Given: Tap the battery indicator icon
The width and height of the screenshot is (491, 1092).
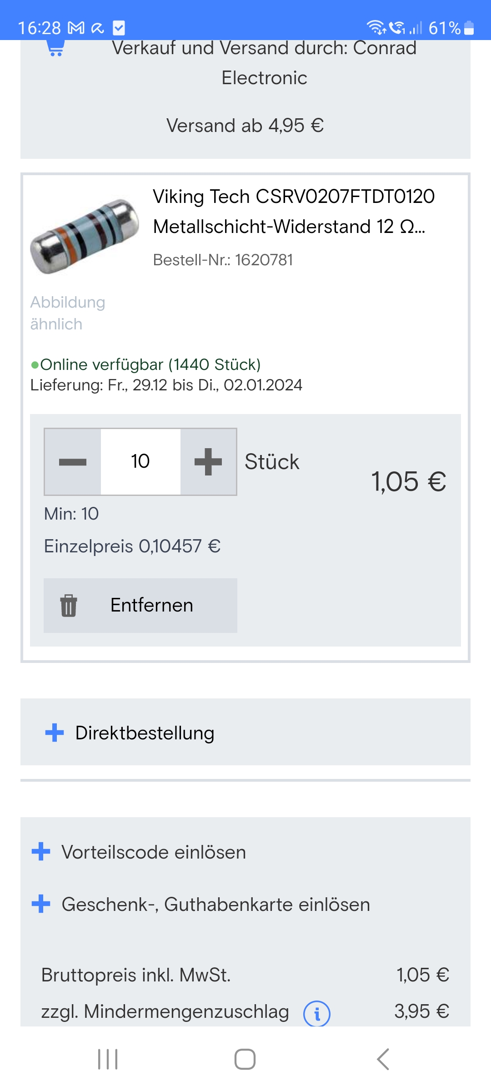Looking at the screenshot, I should [469, 28].
